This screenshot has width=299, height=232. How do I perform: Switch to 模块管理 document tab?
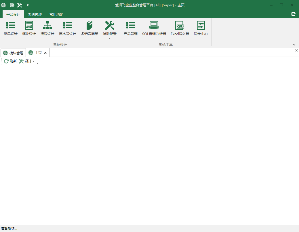pyautogui.click(x=13, y=53)
